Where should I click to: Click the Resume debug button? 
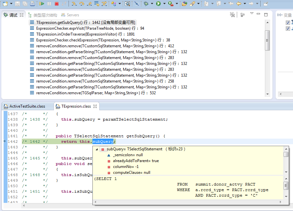pos(42,4)
